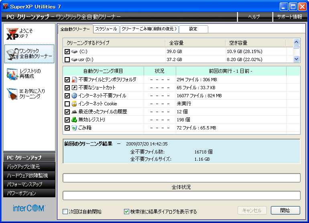Click the '37.2 GB' capacity cell
Image resolution: width=309 pixels, height=223 pixels.
click(174, 59)
